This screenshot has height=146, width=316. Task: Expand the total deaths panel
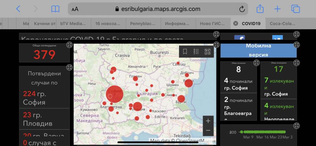coord(256,63)
